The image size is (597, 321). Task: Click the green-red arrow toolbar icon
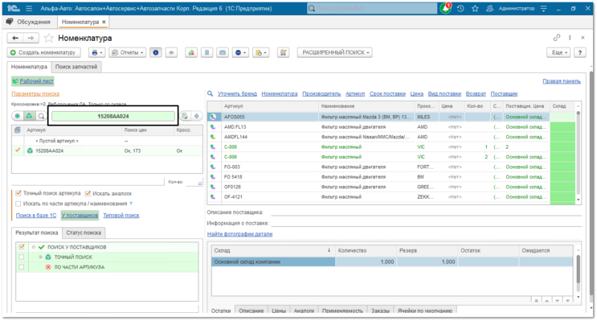point(191,52)
